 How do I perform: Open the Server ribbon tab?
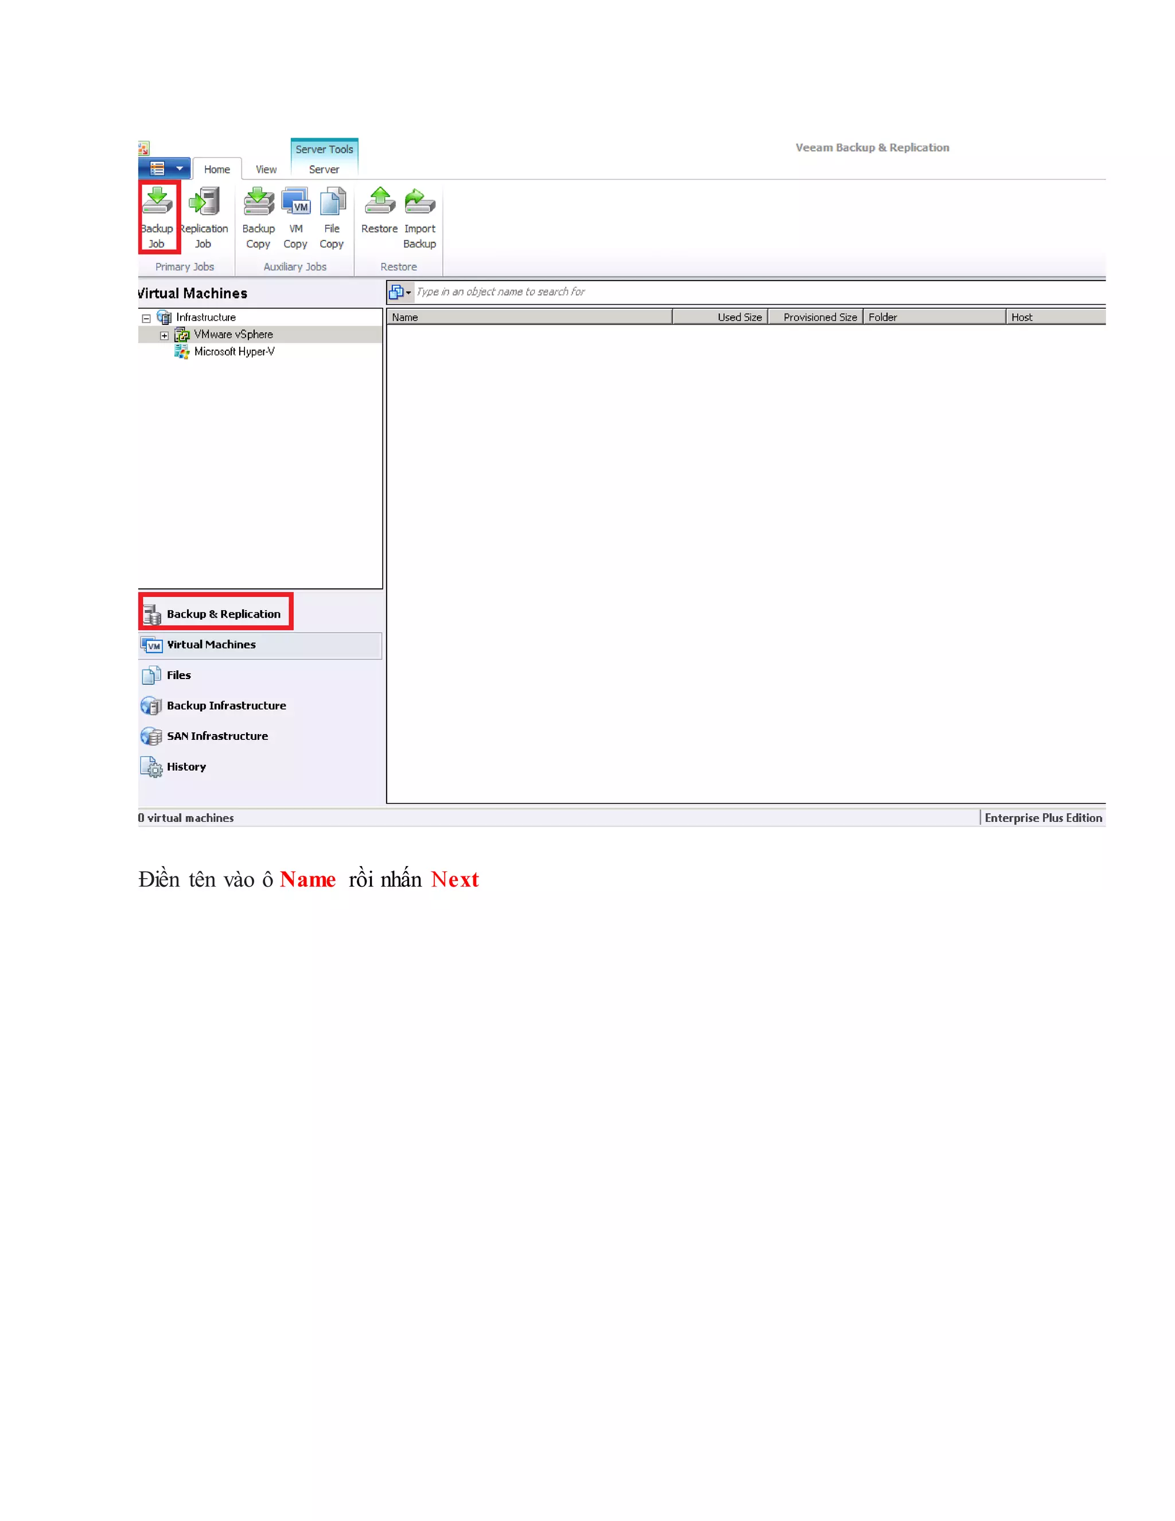click(x=324, y=169)
